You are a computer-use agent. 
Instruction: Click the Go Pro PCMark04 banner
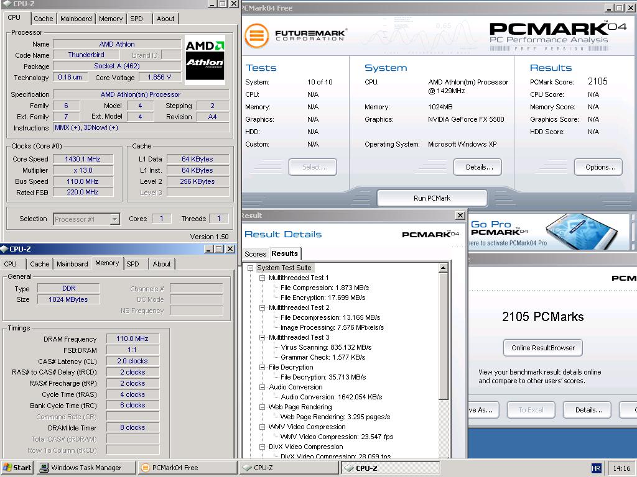pyautogui.click(x=549, y=231)
